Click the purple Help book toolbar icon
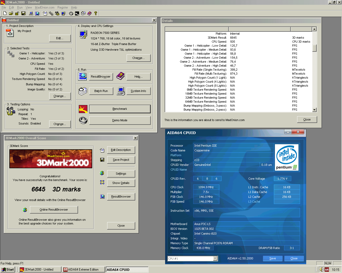Image resolution: width=342 pixels, height=273 pixels. pyautogui.click(x=90, y=13)
